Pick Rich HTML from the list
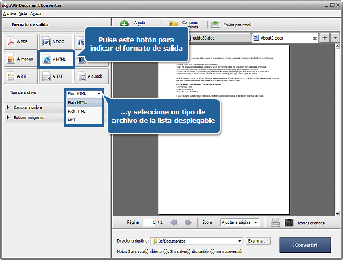This screenshot has height=260, width=343. pyautogui.click(x=84, y=111)
